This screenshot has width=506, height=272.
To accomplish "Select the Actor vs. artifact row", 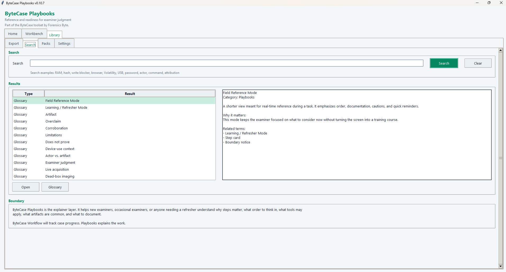I will click(x=114, y=156).
